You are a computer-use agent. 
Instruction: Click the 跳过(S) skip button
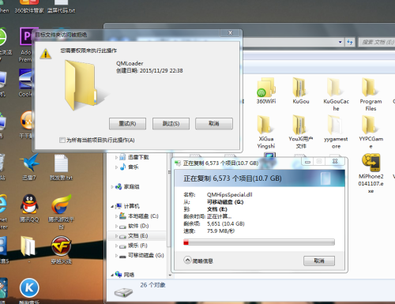[x=171, y=123]
